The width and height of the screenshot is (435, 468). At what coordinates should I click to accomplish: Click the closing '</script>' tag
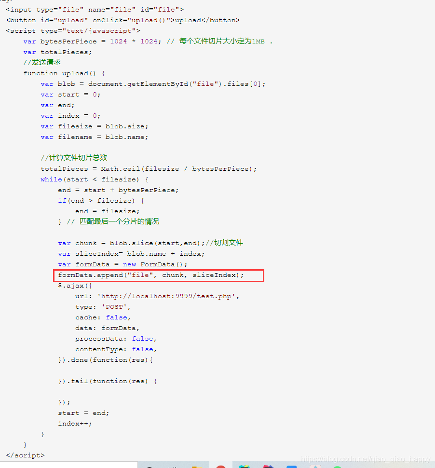pyautogui.click(x=25, y=455)
